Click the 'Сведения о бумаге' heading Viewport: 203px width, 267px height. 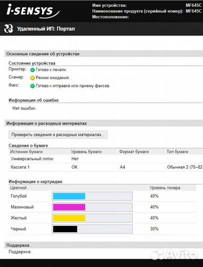coord(28,145)
